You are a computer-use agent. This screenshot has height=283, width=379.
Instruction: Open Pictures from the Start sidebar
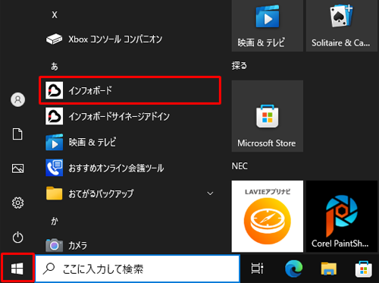pyautogui.click(x=17, y=168)
